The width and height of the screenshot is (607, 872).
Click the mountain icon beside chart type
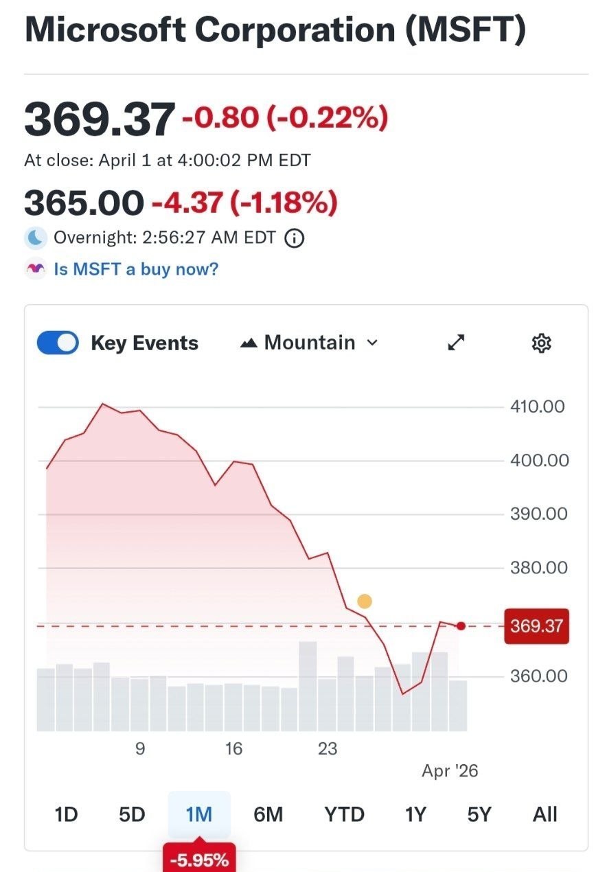pyautogui.click(x=249, y=343)
